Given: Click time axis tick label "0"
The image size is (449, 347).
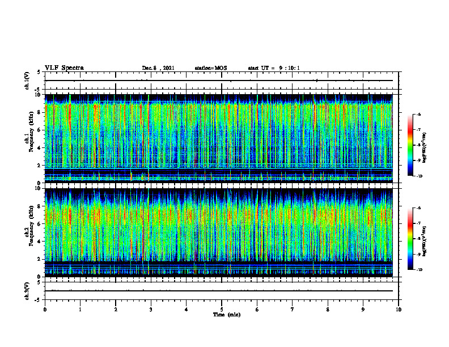Looking at the screenshot, I should (x=45, y=310).
